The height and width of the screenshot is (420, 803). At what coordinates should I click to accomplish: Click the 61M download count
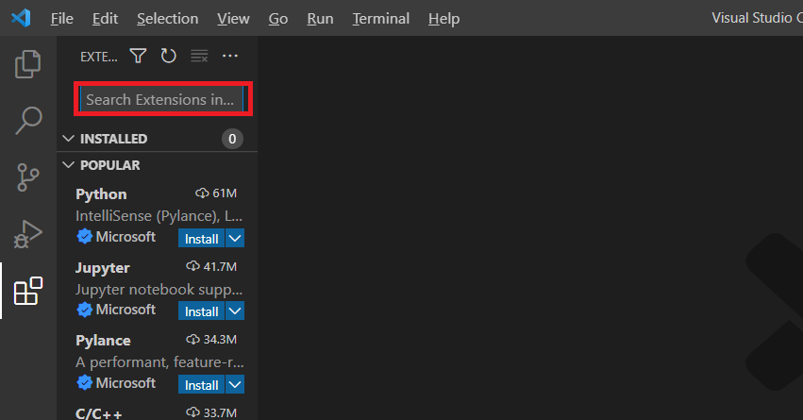click(x=225, y=193)
